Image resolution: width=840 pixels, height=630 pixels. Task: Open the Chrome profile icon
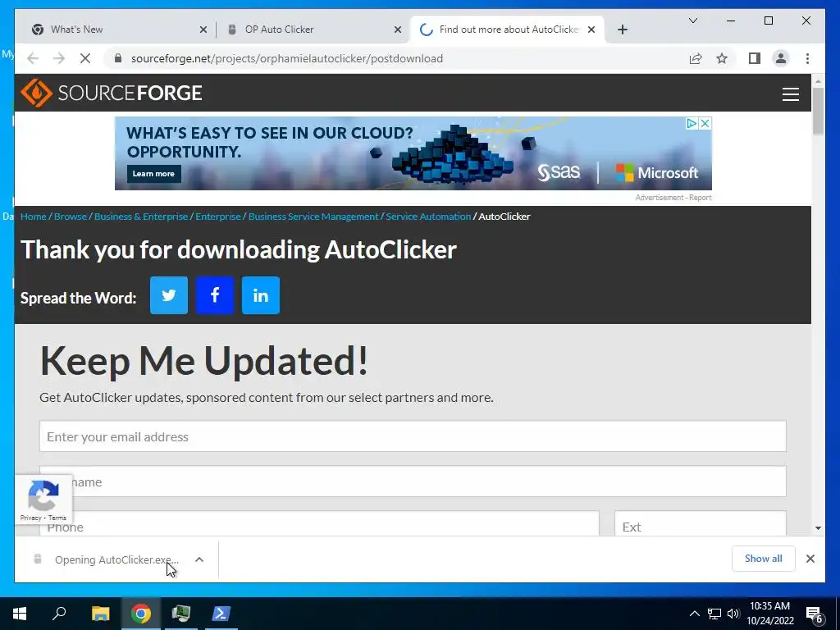point(781,58)
